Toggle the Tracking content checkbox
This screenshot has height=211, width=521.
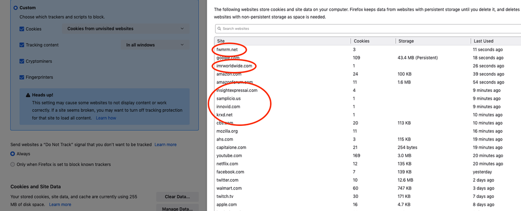click(22, 45)
